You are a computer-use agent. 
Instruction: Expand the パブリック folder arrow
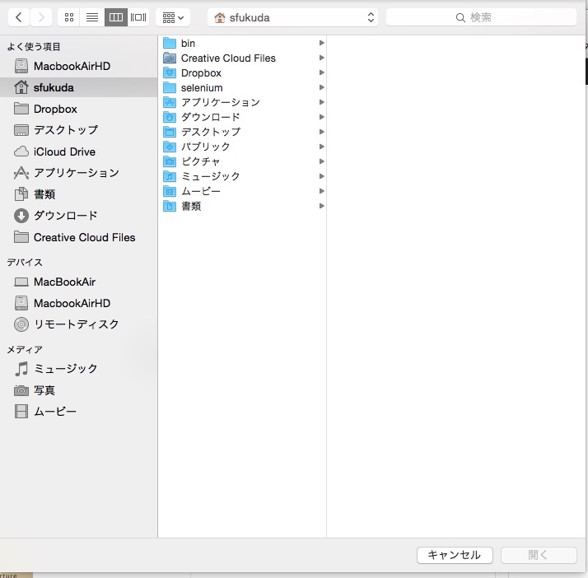tap(321, 147)
